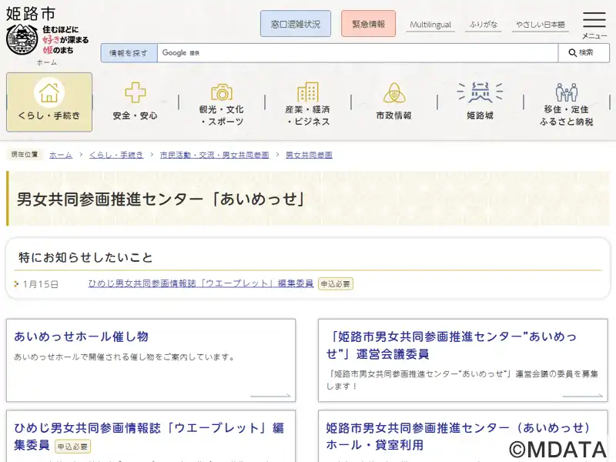The image size is (616, 462).
Task: Click the 窓口混雑状況 button
Action: coord(296,24)
